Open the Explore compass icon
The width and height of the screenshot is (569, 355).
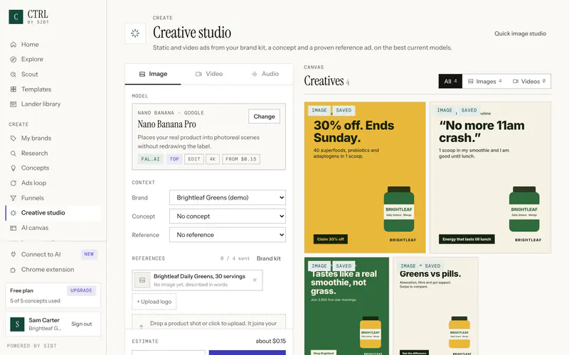tap(14, 59)
